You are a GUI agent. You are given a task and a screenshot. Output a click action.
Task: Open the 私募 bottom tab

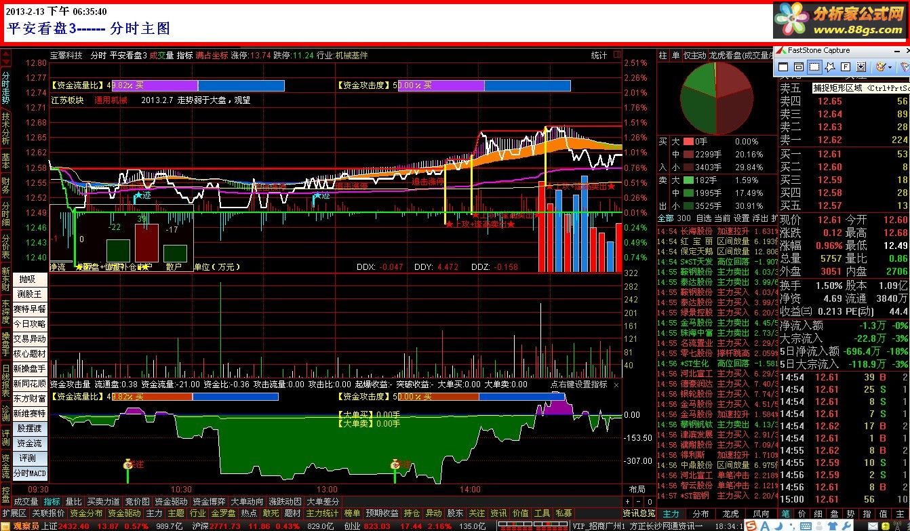point(563,513)
